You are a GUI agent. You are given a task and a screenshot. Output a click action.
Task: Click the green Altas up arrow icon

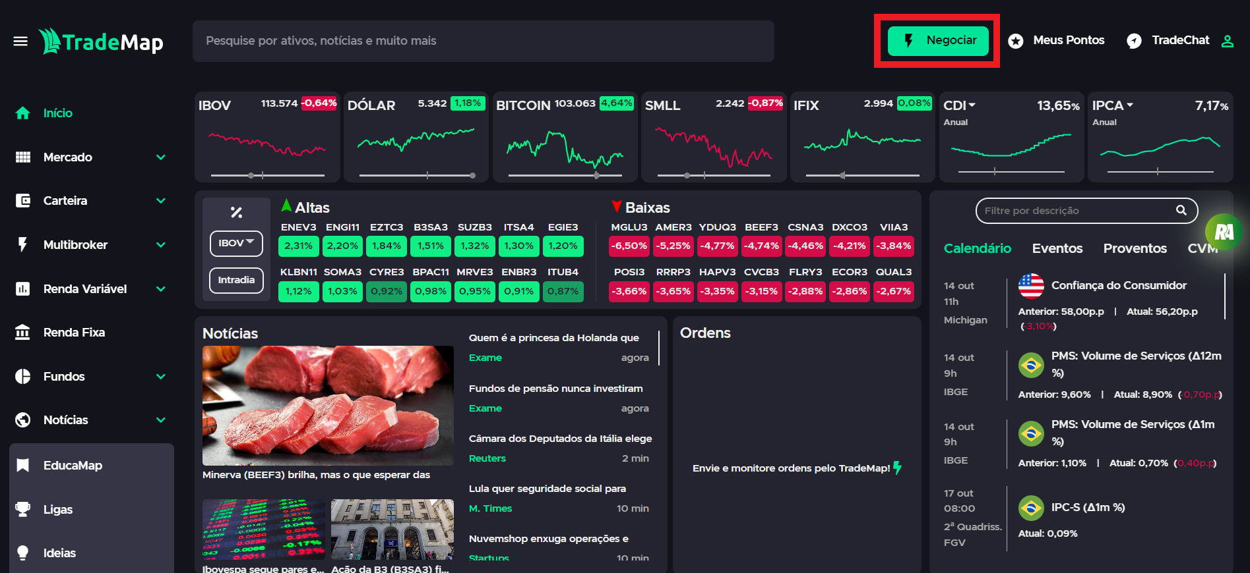pyautogui.click(x=286, y=206)
